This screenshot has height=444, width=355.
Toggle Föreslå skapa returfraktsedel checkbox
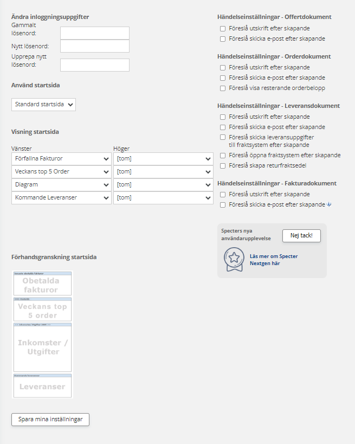point(223,166)
